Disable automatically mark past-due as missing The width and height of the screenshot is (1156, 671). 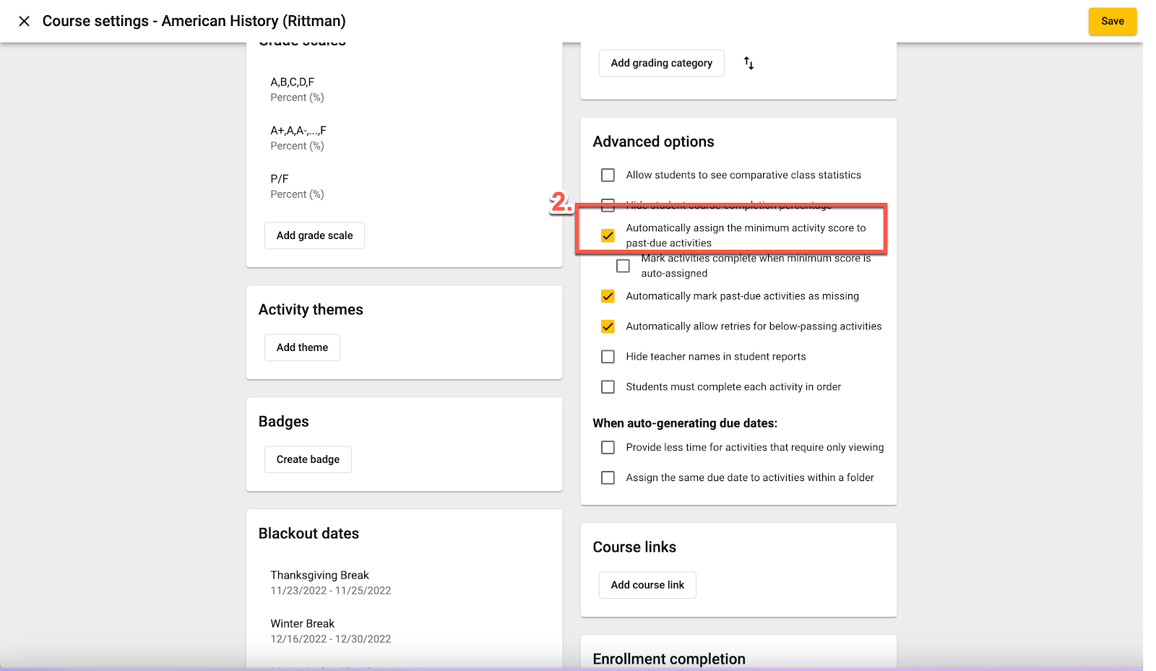click(x=608, y=296)
